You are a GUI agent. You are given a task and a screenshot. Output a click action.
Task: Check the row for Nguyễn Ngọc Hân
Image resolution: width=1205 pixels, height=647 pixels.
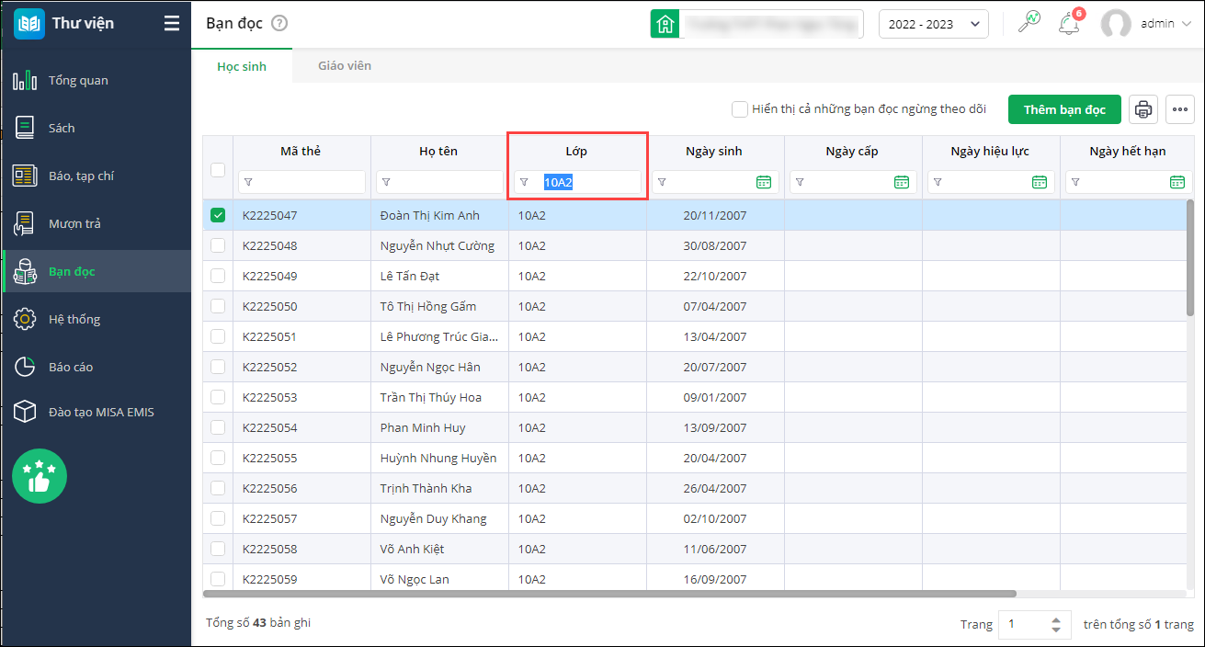218,367
